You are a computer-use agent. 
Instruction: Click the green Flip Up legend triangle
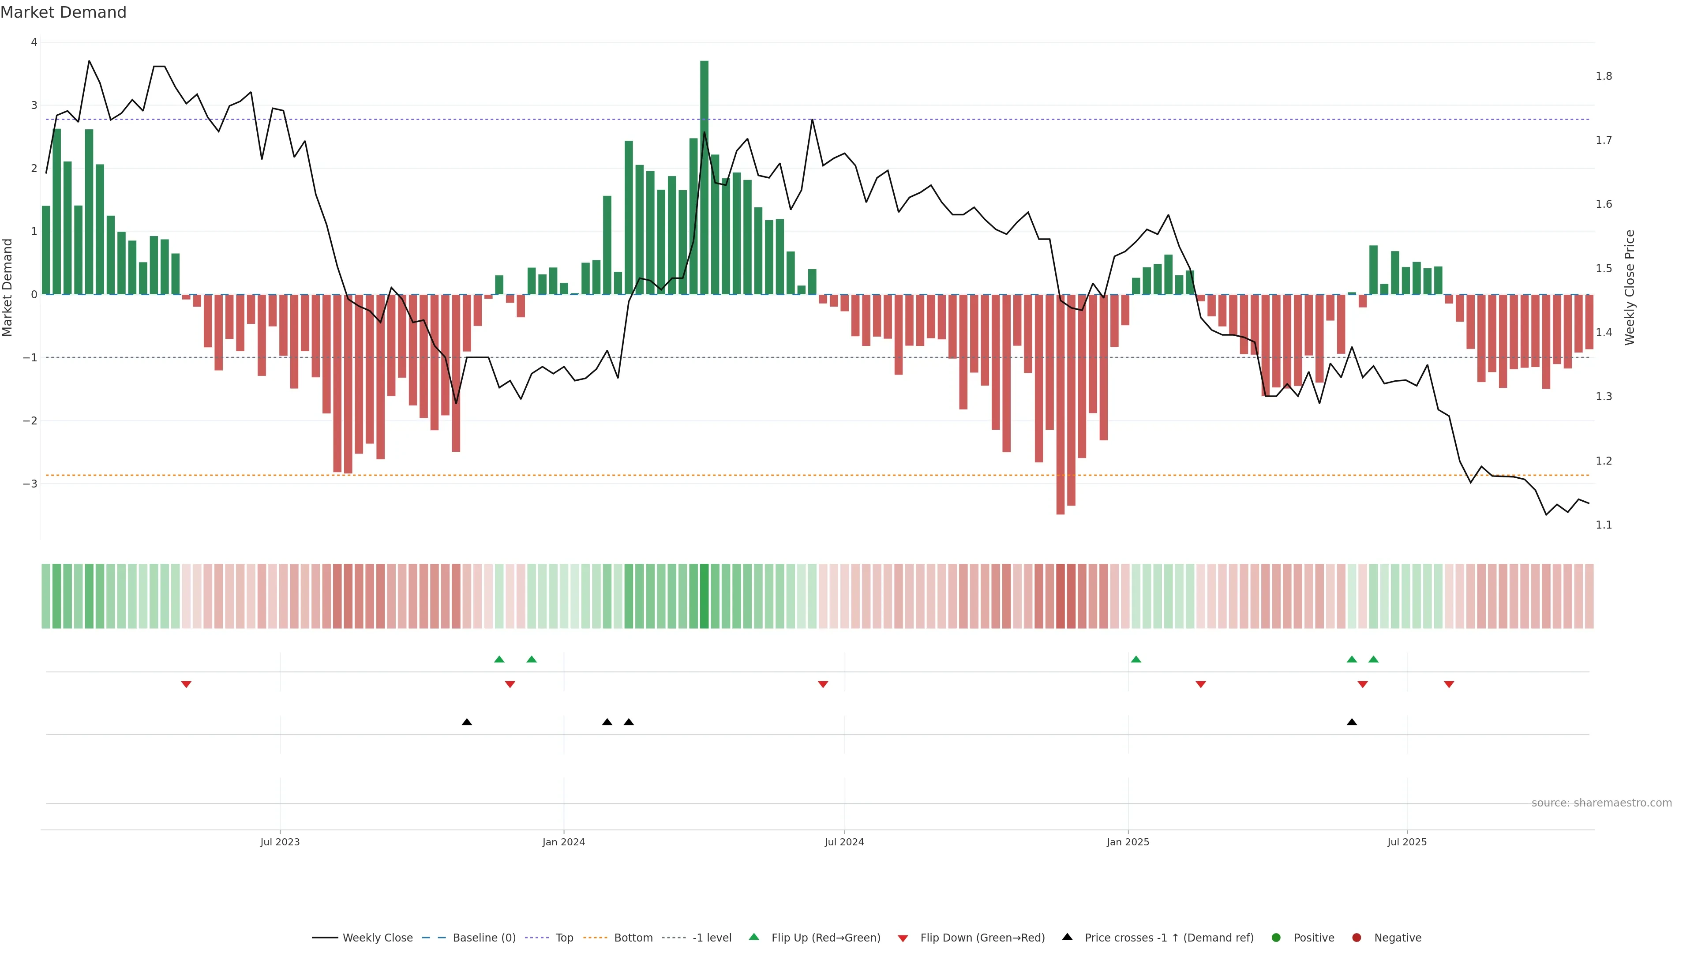[x=753, y=937]
